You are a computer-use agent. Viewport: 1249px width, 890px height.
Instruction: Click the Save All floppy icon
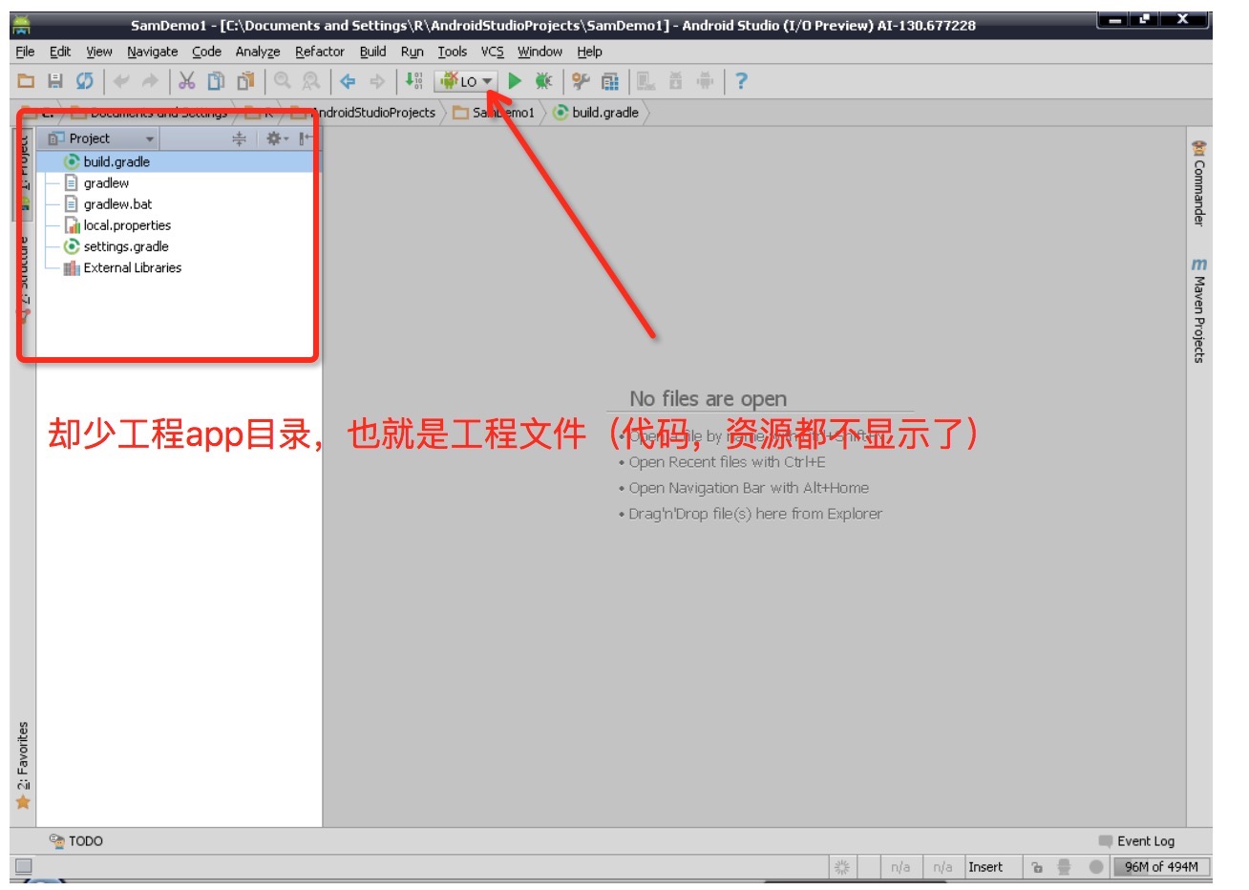click(x=55, y=81)
